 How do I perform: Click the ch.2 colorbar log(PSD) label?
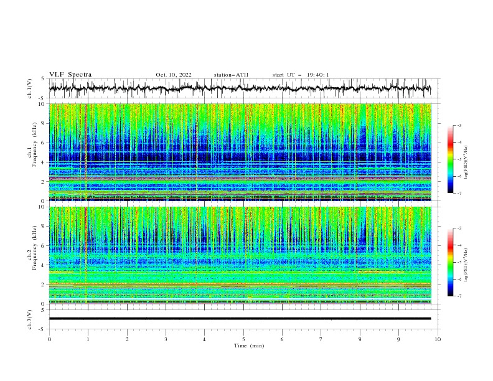[x=466, y=265]
